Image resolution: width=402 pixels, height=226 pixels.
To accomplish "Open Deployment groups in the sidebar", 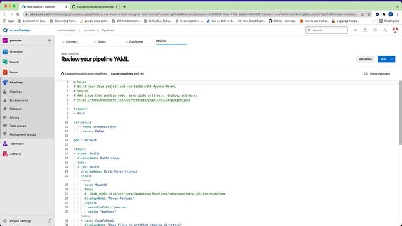I will coord(23,134).
